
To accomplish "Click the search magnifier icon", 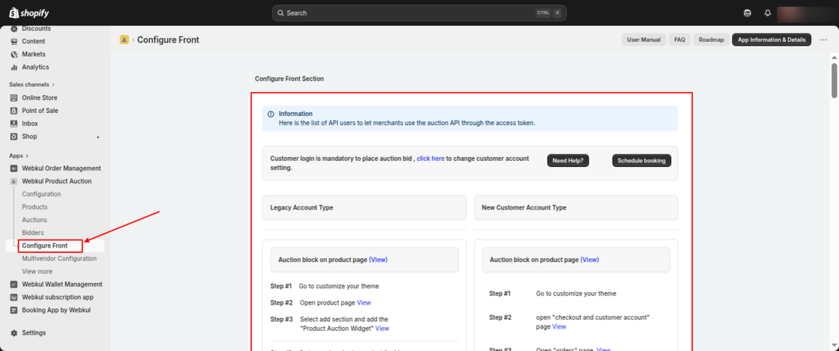I will [280, 13].
